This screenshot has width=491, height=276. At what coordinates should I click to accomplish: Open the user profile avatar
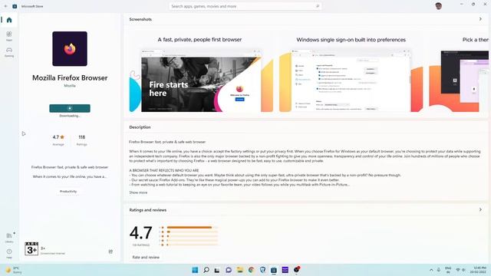(438, 6)
